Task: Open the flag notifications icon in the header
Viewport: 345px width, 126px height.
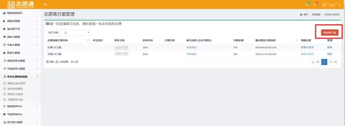Action: [315, 4]
